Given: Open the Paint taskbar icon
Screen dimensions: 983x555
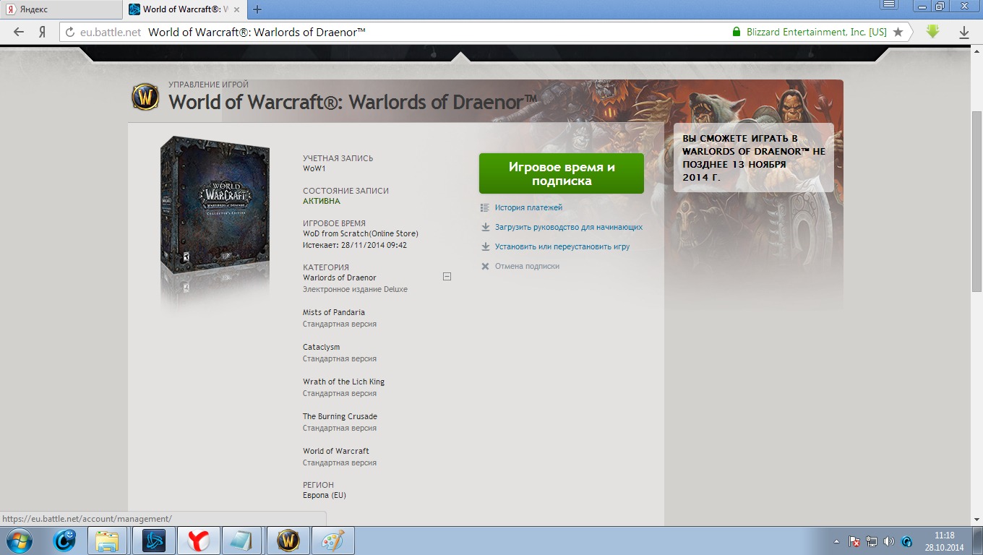Looking at the screenshot, I should point(333,540).
